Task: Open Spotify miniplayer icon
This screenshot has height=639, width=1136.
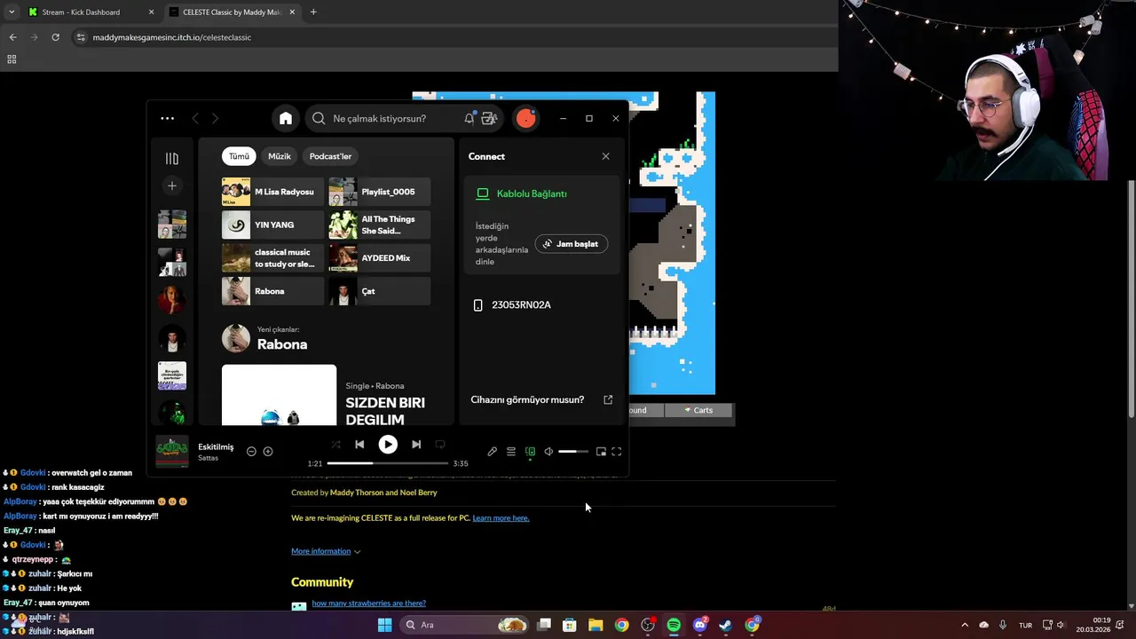Action: tap(601, 452)
